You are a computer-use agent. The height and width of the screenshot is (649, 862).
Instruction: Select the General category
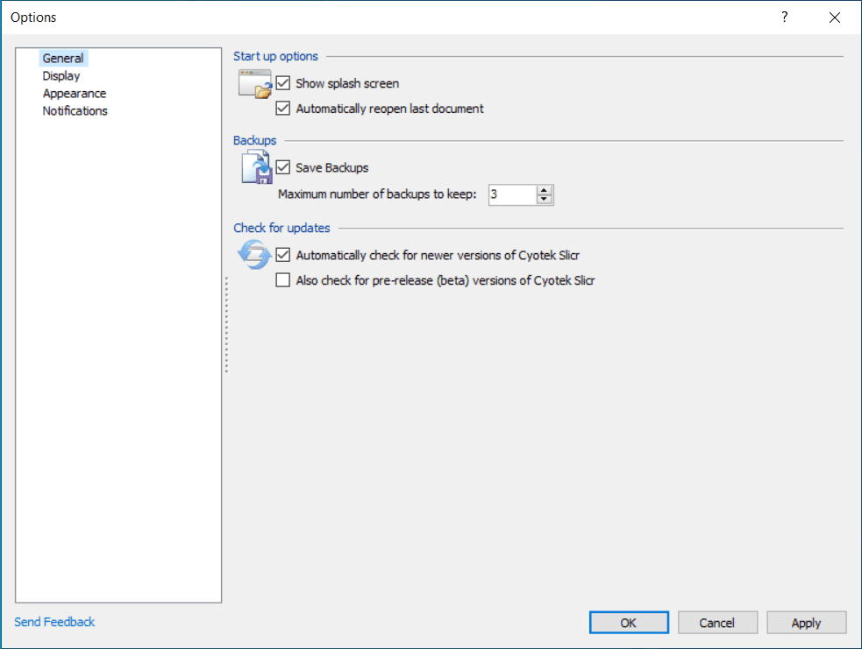(x=63, y=59)
